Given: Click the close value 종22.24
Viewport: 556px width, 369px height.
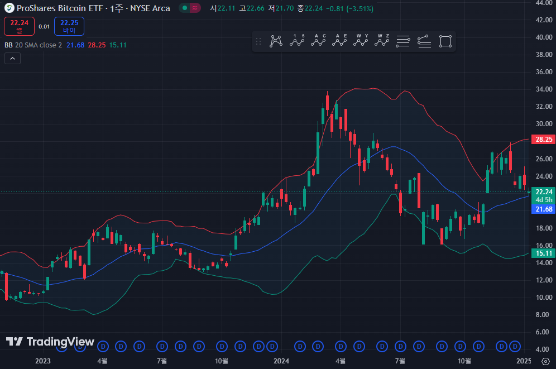Looking at the screenshot, I should point(310,8).
